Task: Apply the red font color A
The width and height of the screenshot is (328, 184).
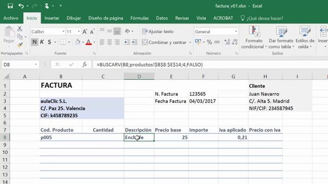Action: [89, 42]
